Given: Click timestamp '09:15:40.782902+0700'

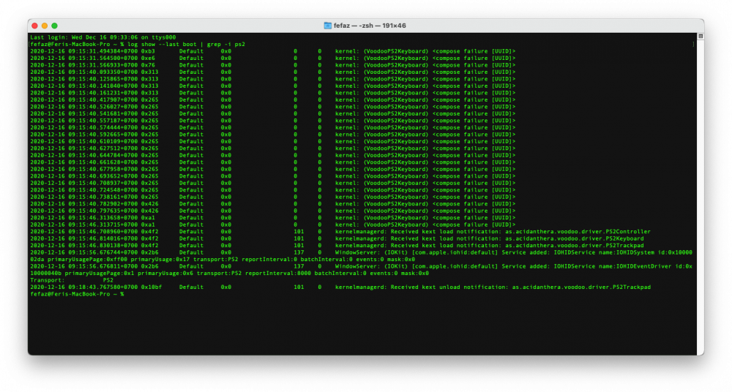Looking at the screenshot, I should point(103,204).
